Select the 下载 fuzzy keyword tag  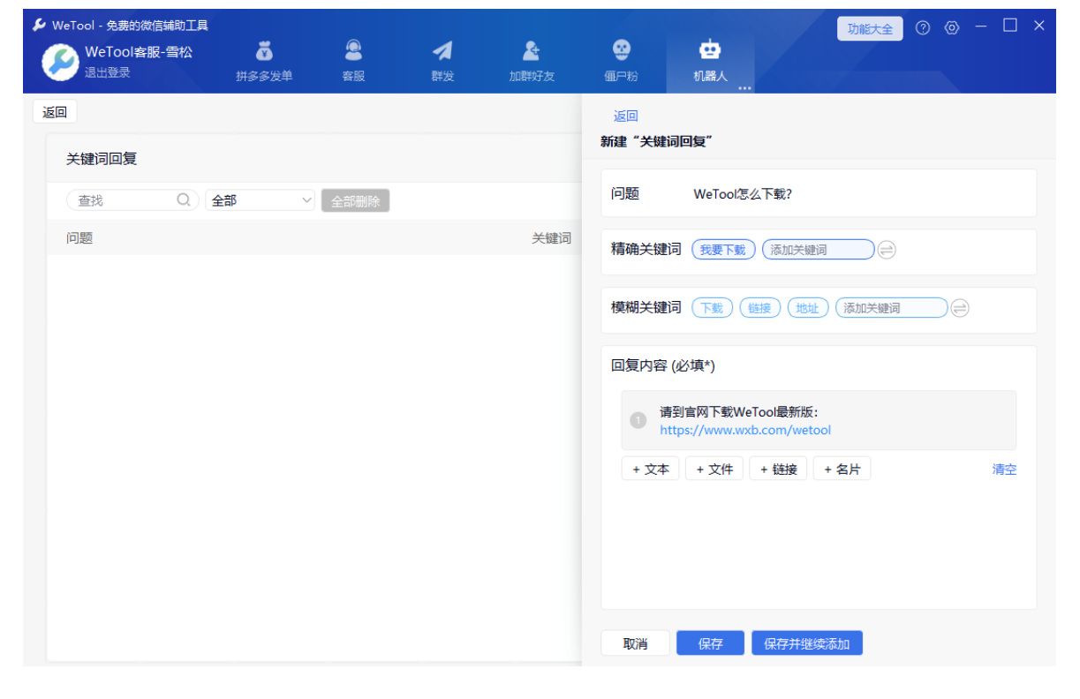712,308
